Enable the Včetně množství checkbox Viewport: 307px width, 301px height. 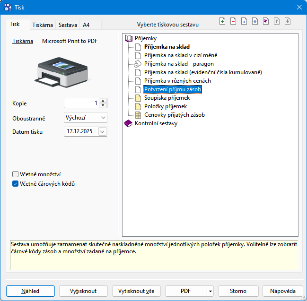pos(16,174)
